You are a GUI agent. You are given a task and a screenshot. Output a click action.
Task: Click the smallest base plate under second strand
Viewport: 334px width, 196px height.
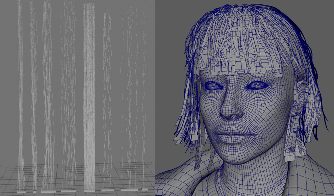[x=35, y=192]
